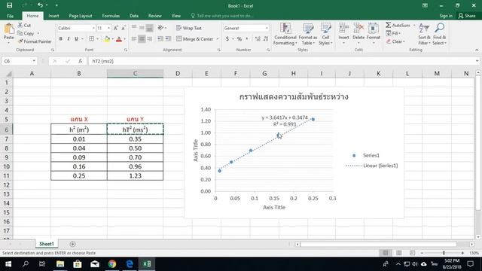The height and width of the screenshot is (271, 482).
Task: Toggle align left
Action: point(134,39)
